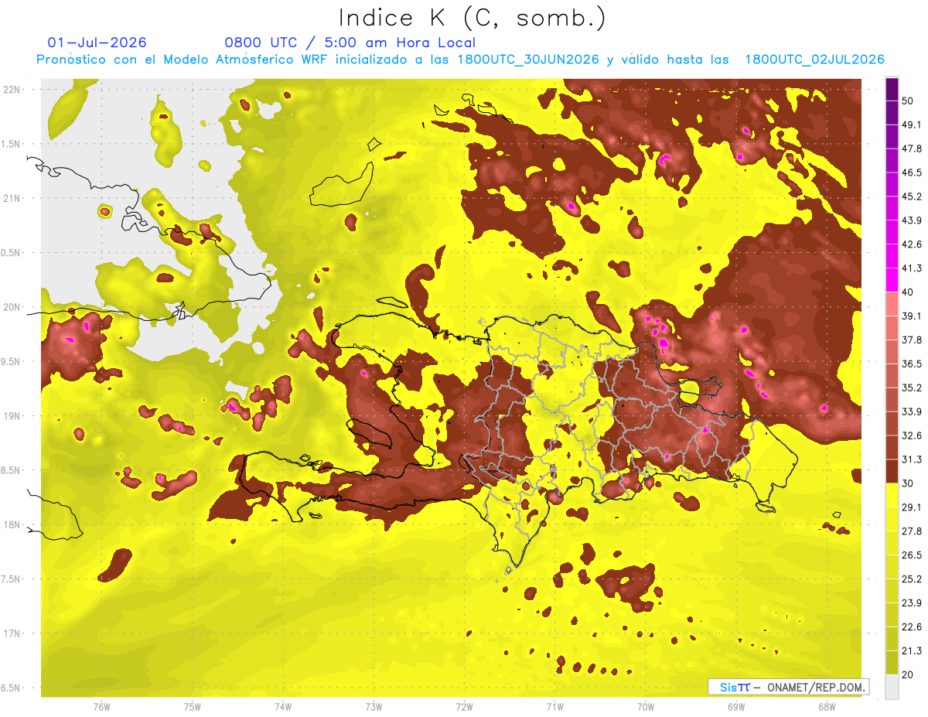
Task: Click the colorbar value 49.1
Action: (x=910, y=125)
